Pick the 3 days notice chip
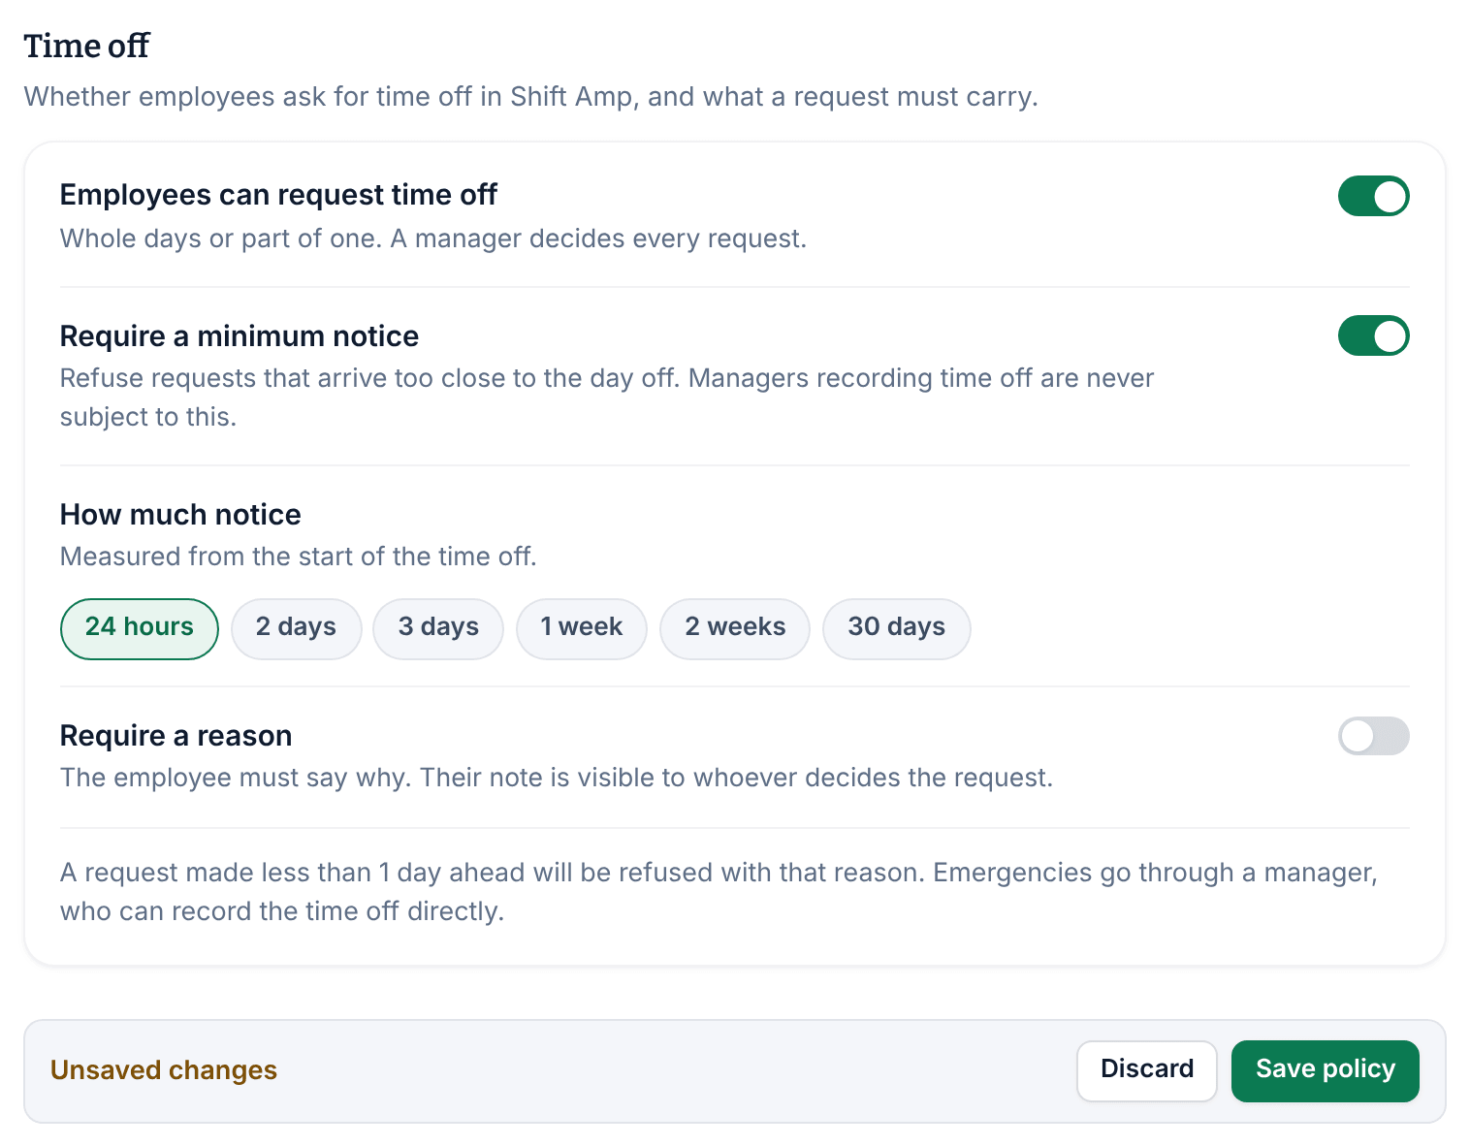This screenshot has height=1146, width=1470. (x=438, y=628)
